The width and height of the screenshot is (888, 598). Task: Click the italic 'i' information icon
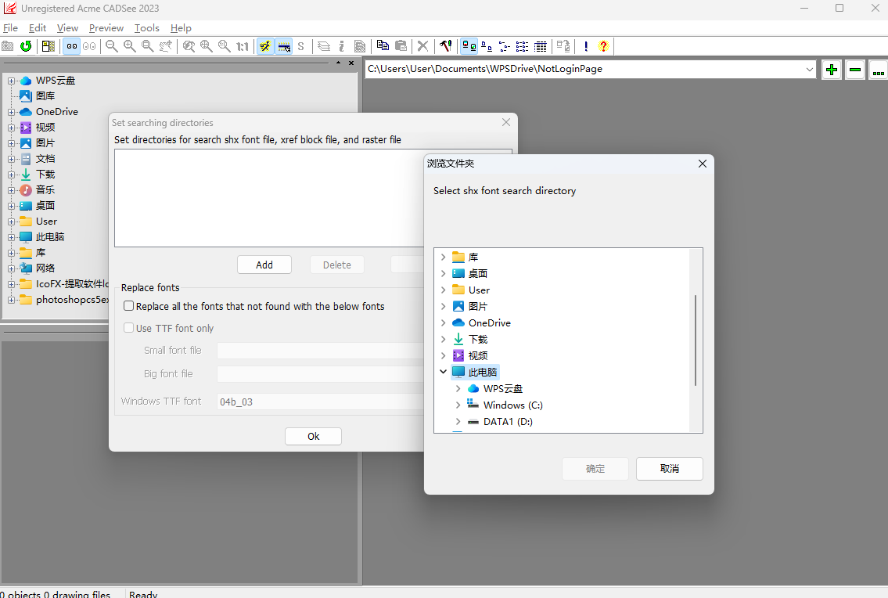coord(341,46)
